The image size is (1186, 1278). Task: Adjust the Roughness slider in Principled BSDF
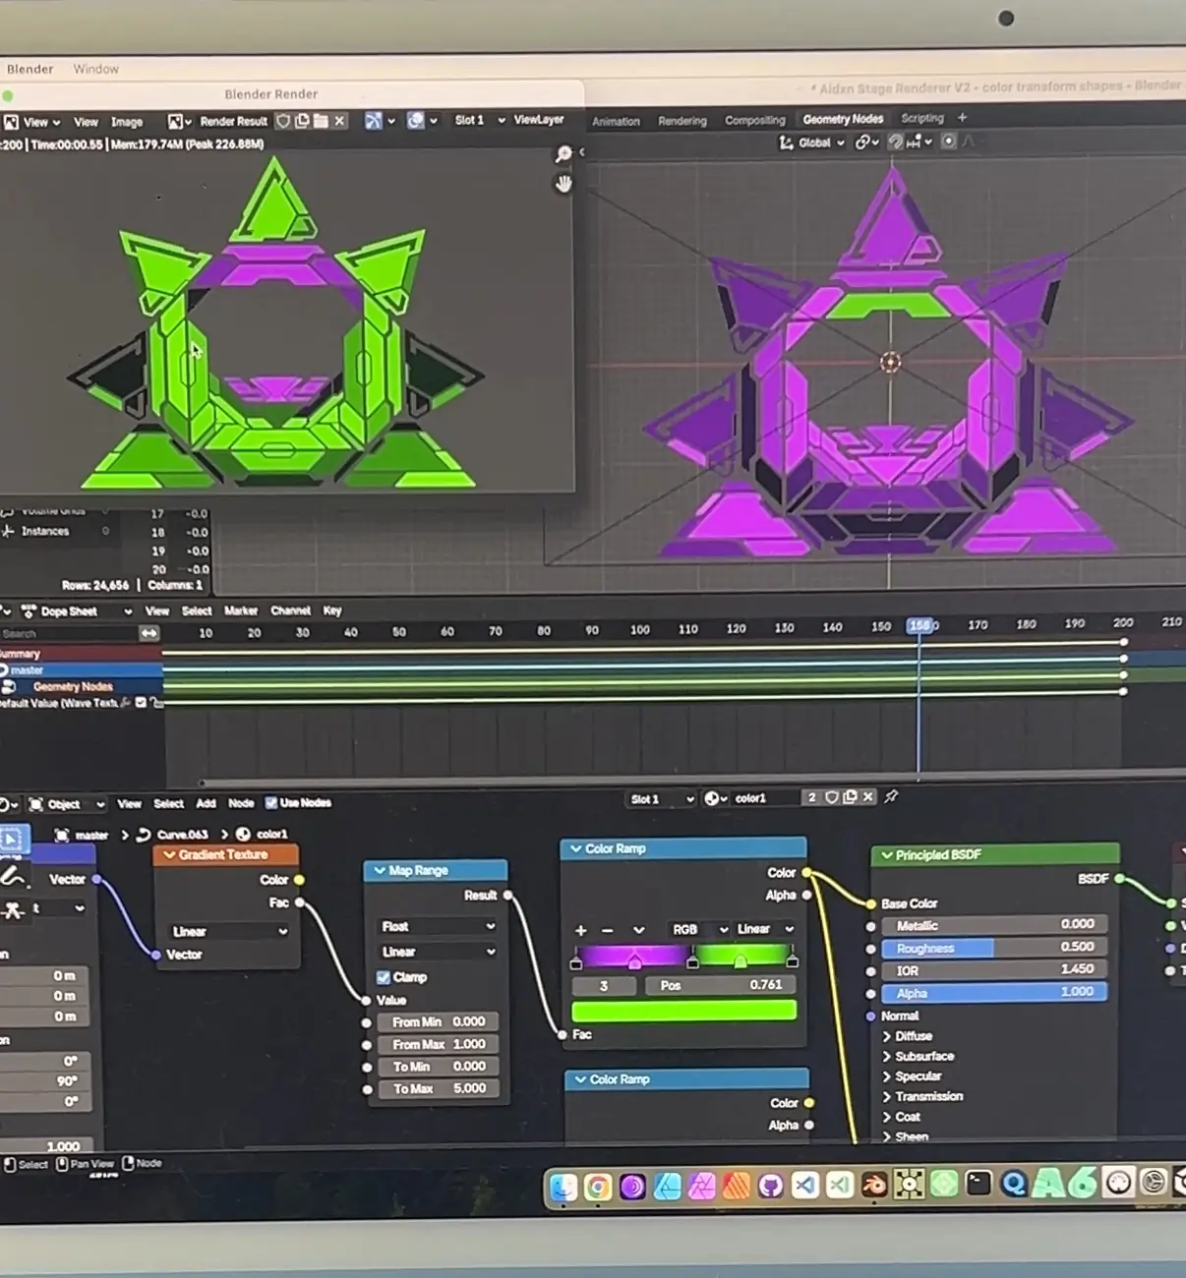[x=994, y=948]
